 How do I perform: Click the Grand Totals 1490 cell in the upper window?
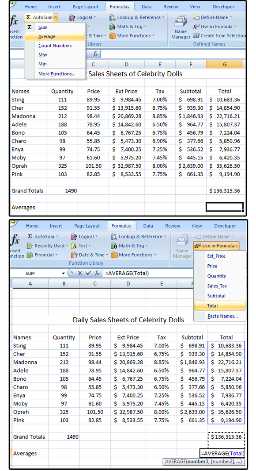click(62, 190)
